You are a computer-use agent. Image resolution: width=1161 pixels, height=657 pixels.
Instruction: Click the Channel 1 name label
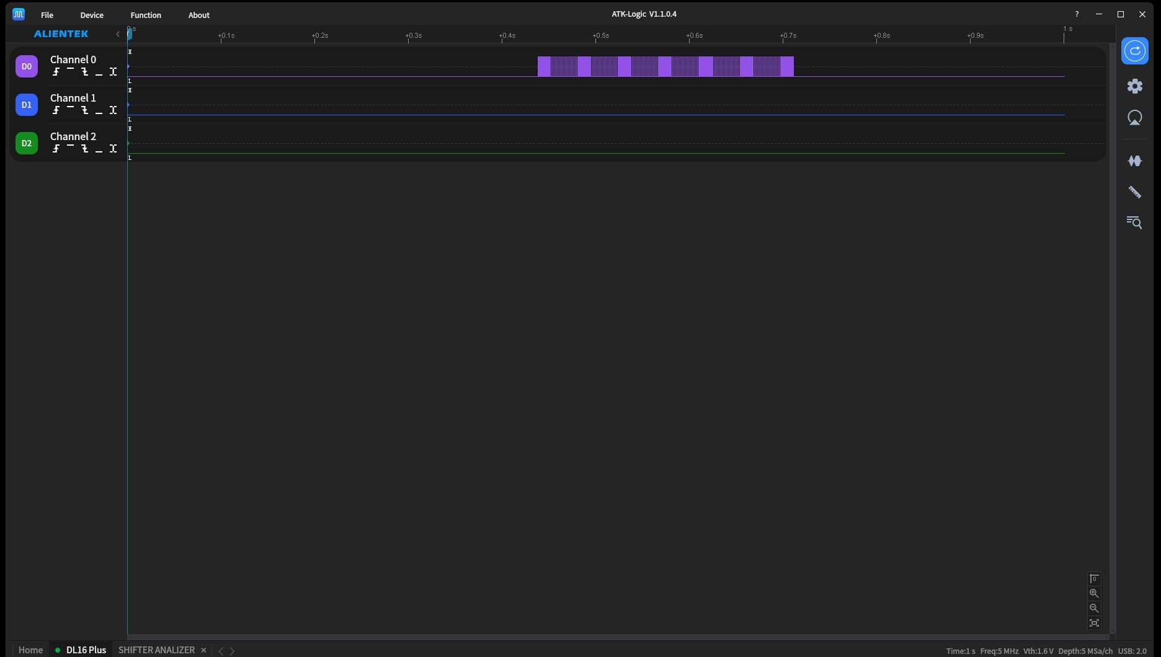click(73, 98)
